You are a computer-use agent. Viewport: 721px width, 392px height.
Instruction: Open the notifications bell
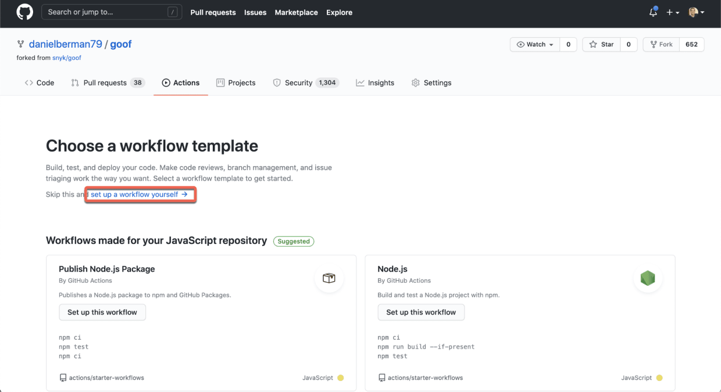[654, 12]
